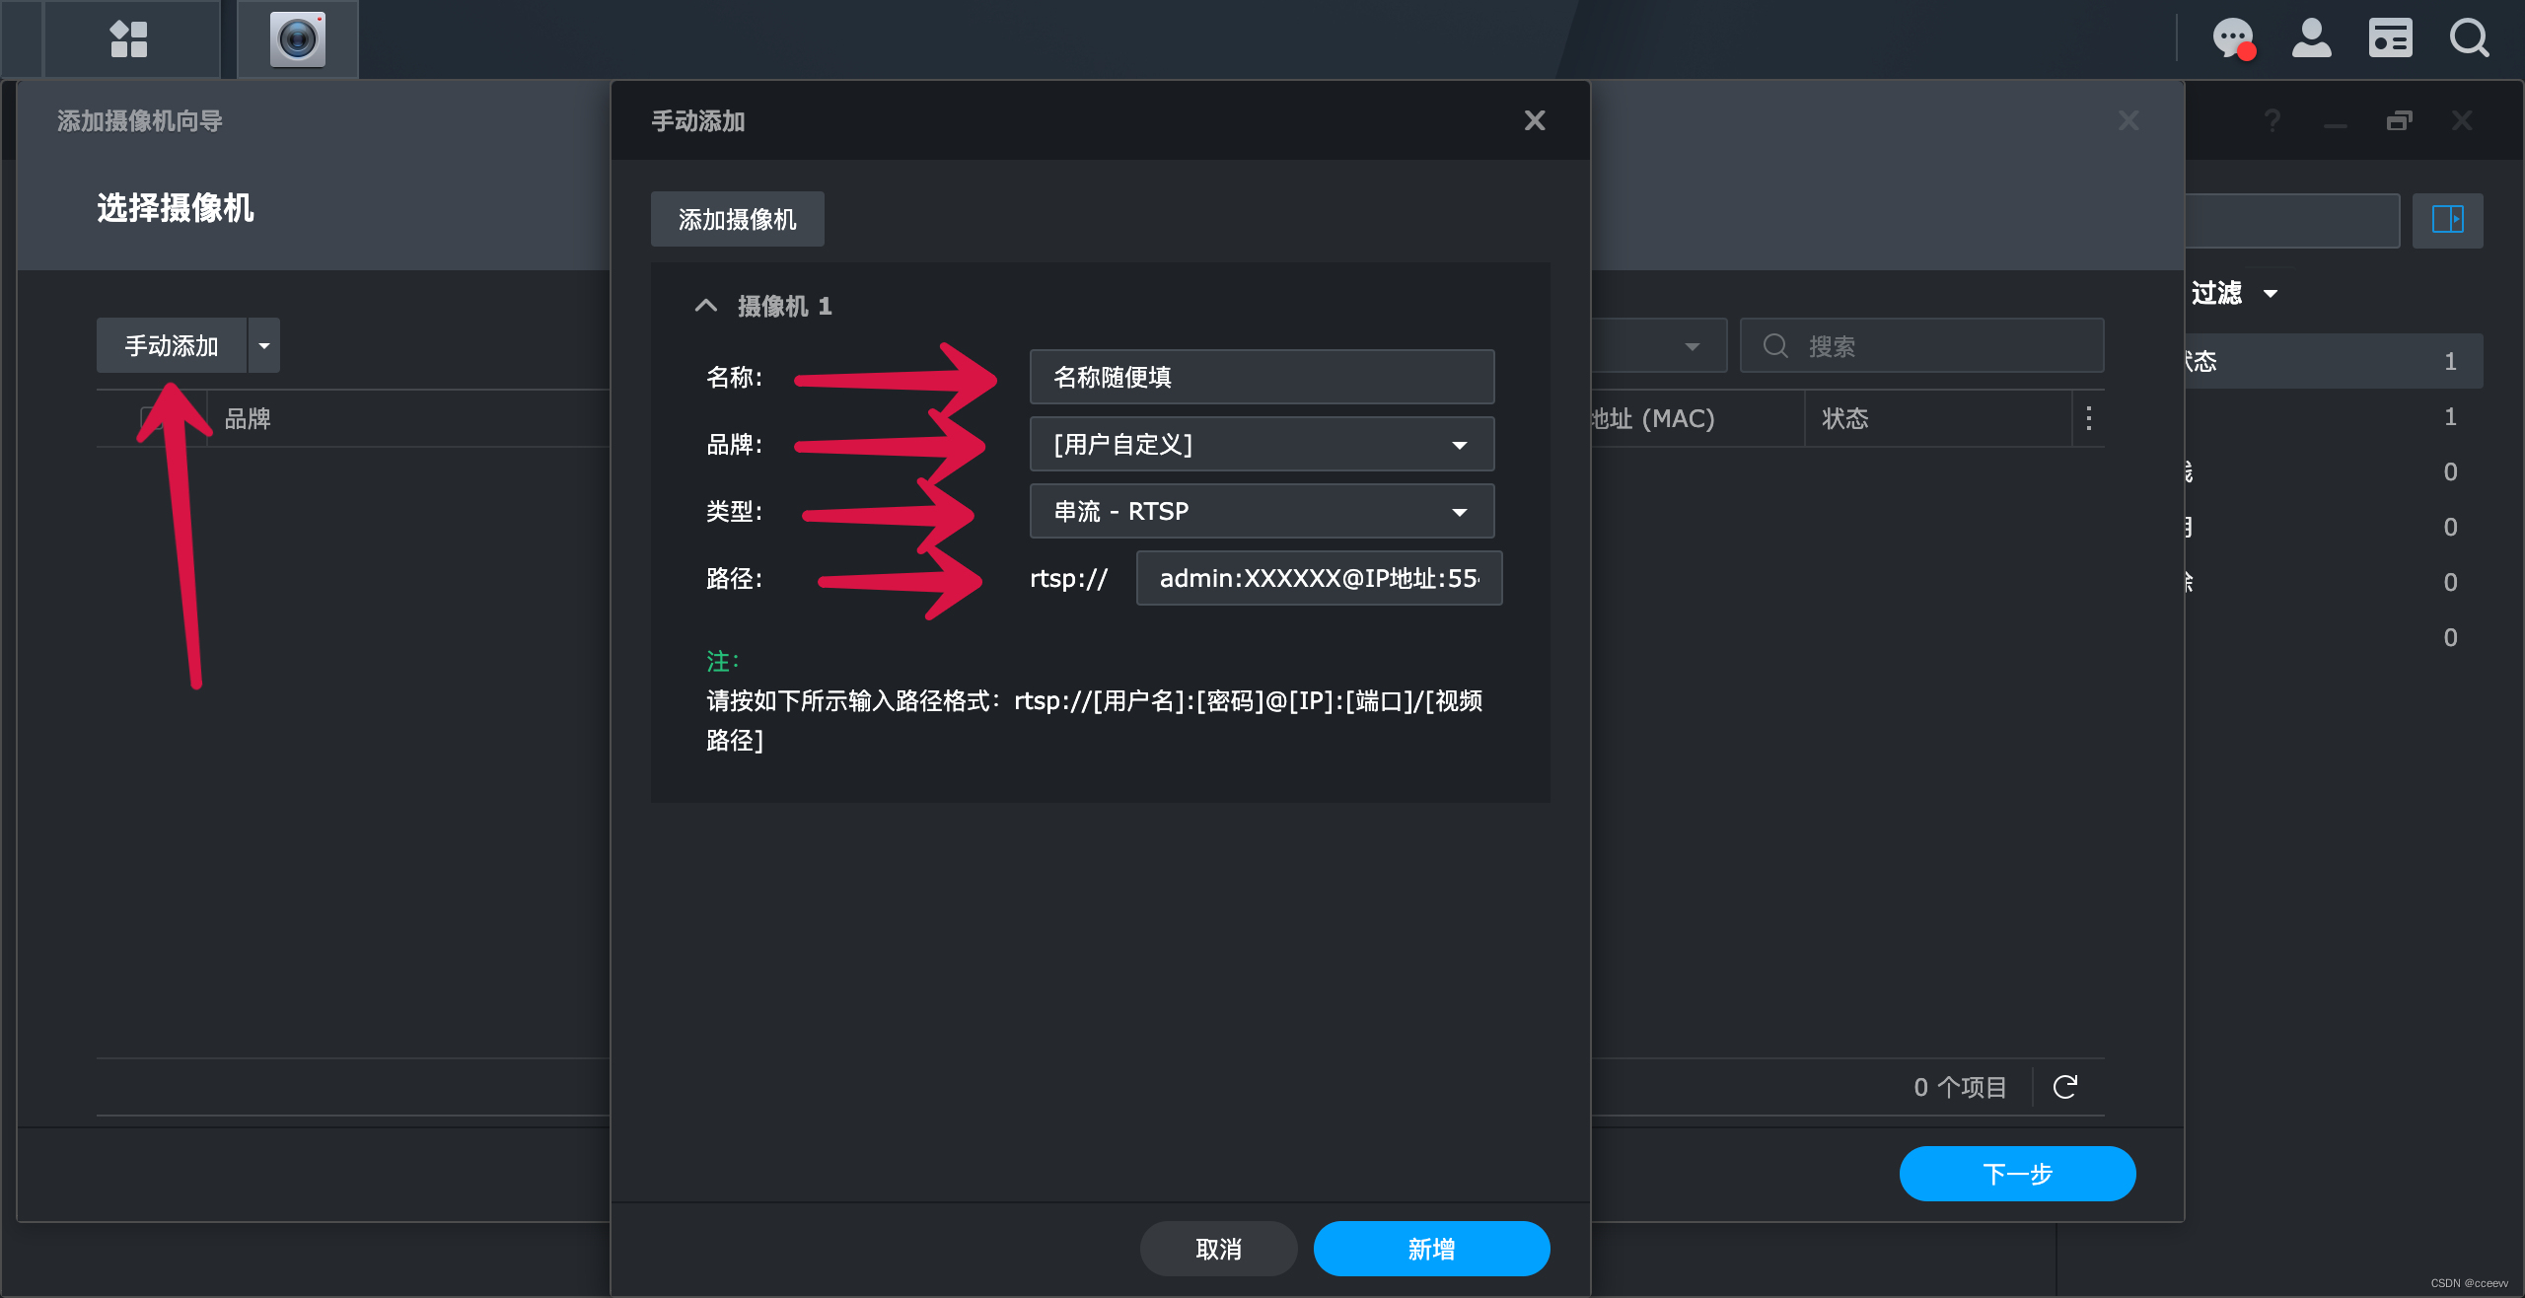Open the column options three-dot menu
Screen dimensions: 2525x1298
(x=2088, y=418)
